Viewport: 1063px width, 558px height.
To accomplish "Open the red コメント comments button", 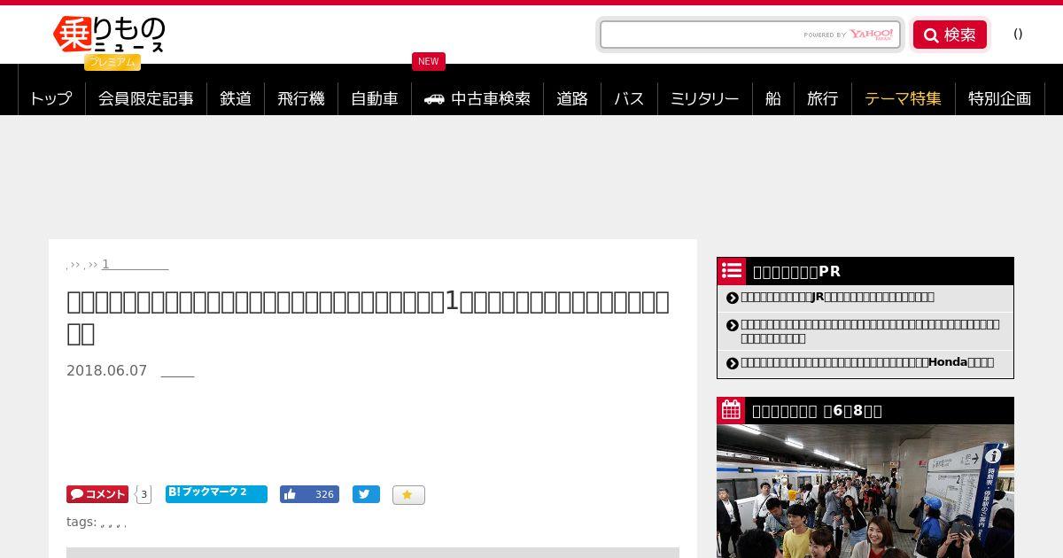I will 97,494.
